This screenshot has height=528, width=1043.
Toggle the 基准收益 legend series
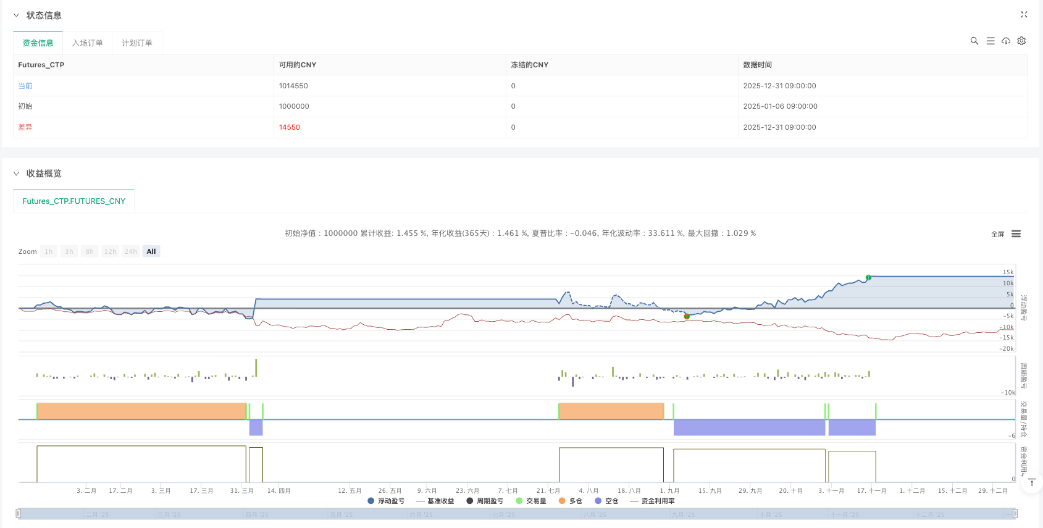coord(435,501)
